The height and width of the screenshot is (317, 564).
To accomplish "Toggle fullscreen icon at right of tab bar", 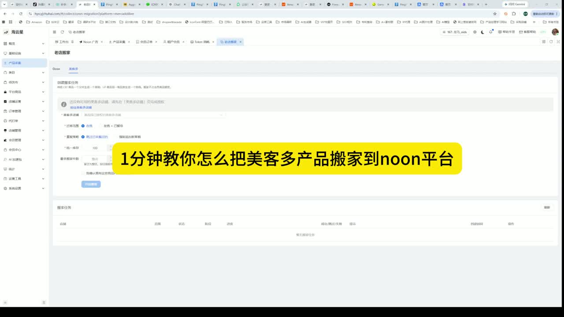I will (558, 42).
